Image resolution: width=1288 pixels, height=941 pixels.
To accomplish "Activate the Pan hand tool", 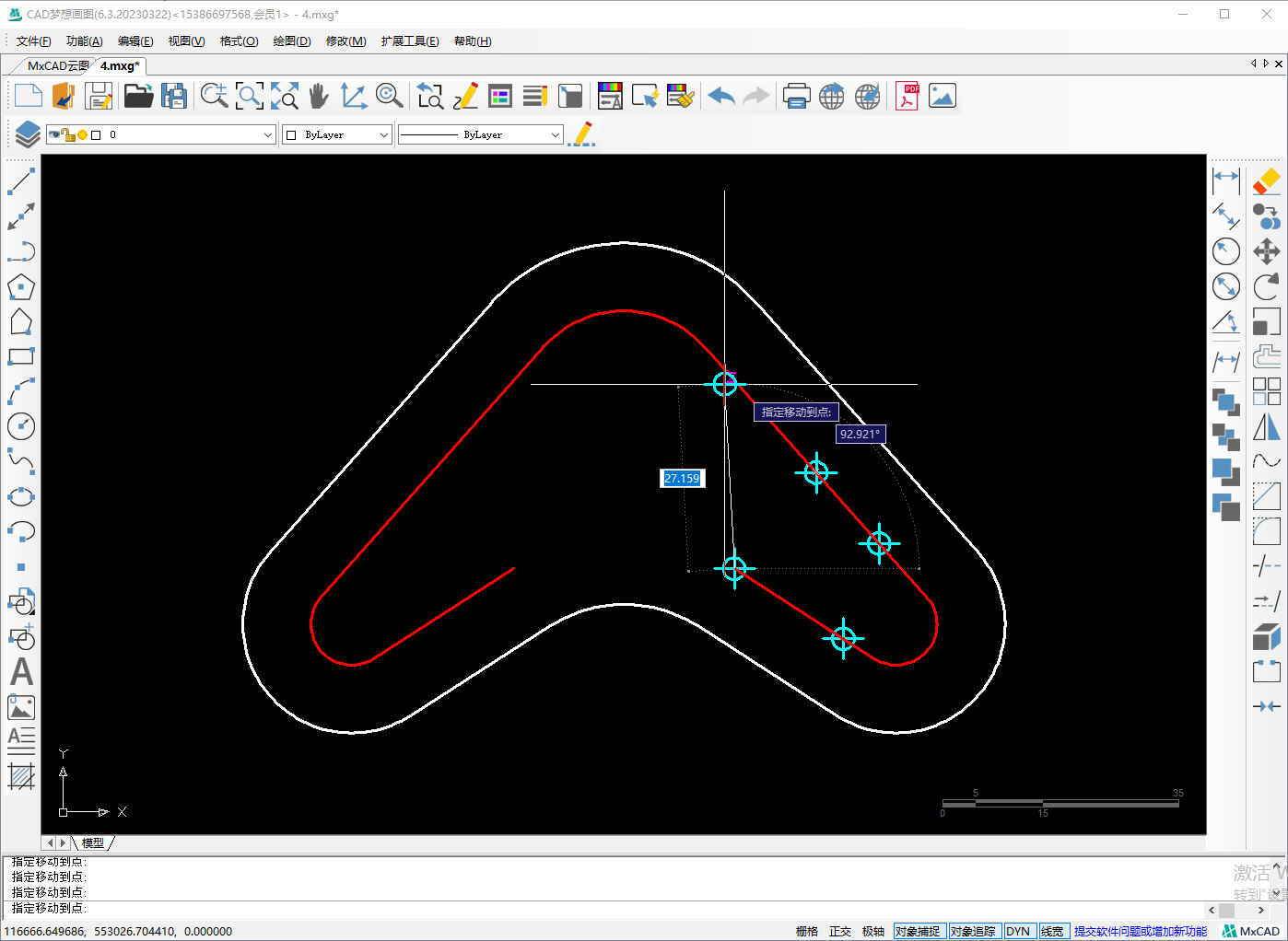I will [x=319, y=96].
